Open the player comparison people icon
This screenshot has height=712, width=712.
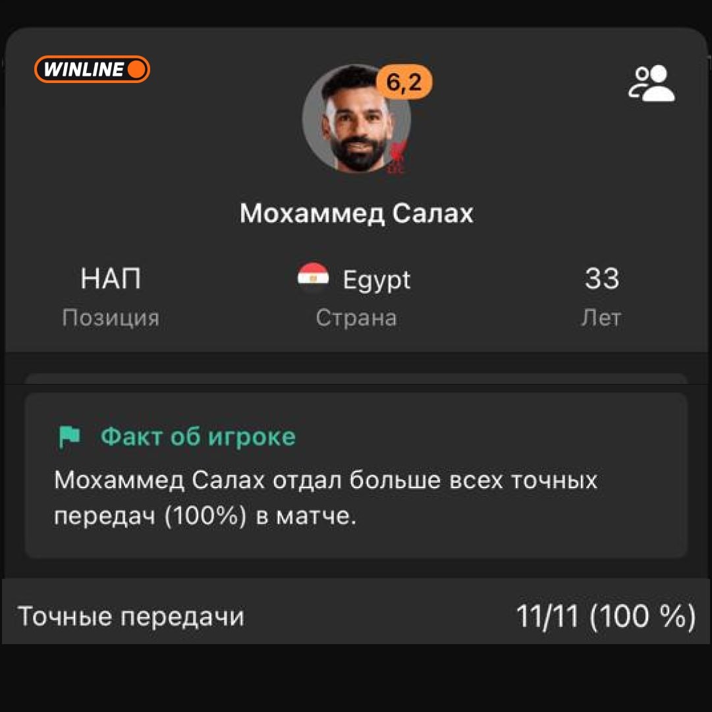tap(651, 83)
